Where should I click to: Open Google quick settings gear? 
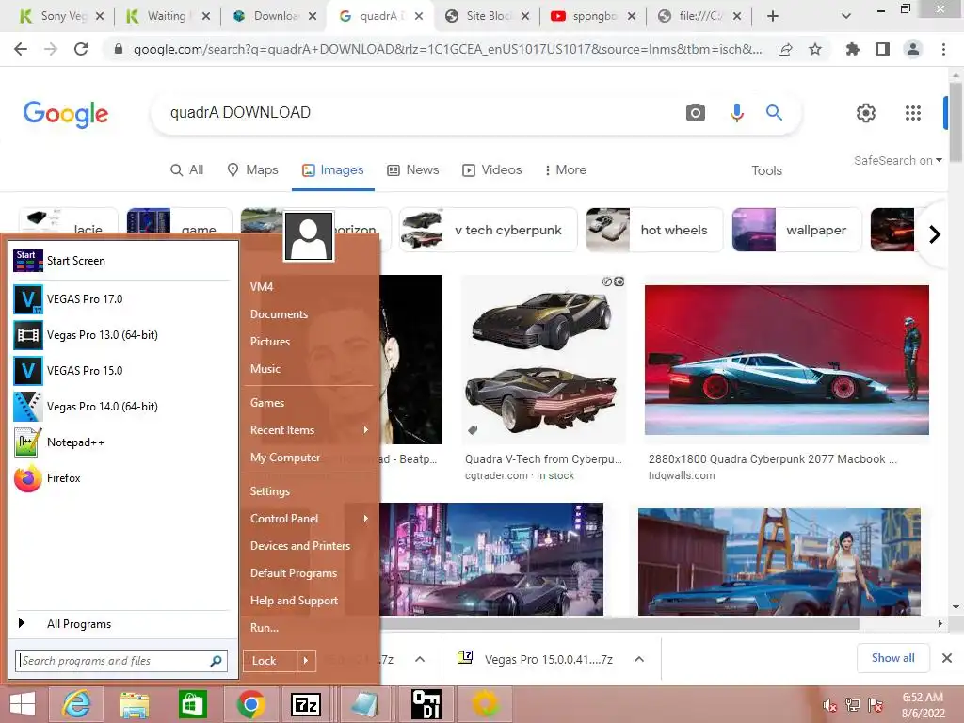[866, 113]
